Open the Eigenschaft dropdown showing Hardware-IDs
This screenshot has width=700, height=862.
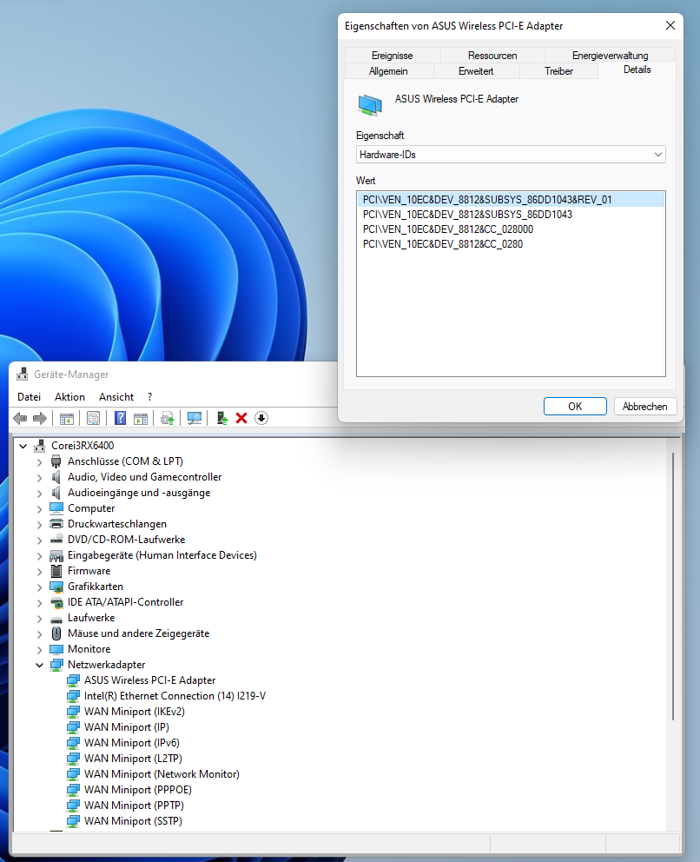coord(511,154)
